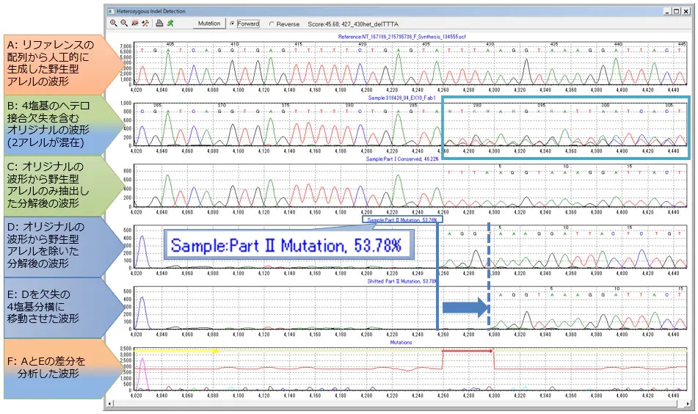This screenshot has width=698, height=414.
Task: Click the tools settings toolbar icon
Action: [145, 23]
